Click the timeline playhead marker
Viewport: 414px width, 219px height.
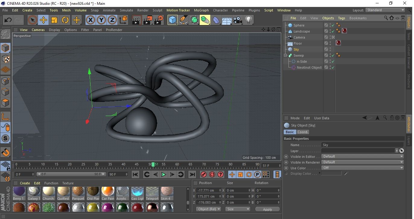pyautogui.click(x=153, y=164)
